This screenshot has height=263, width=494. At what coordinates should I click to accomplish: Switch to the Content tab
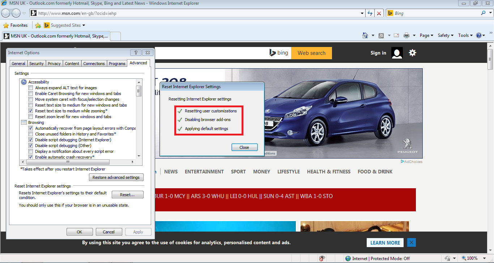[x=72, y=64]
